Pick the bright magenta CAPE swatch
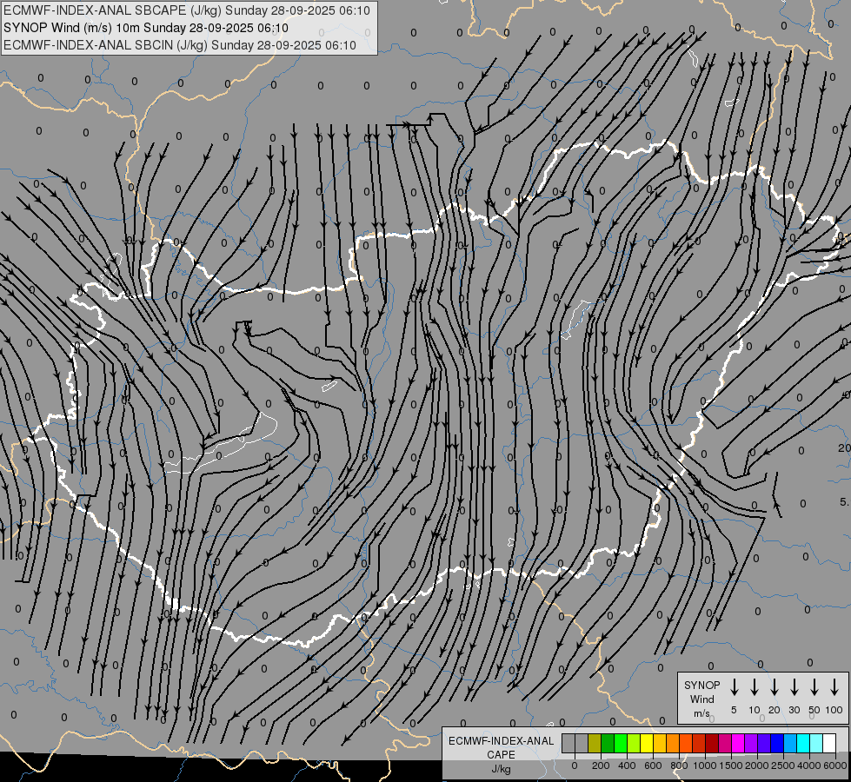This screenshot has width=851, height=782. 739,744
